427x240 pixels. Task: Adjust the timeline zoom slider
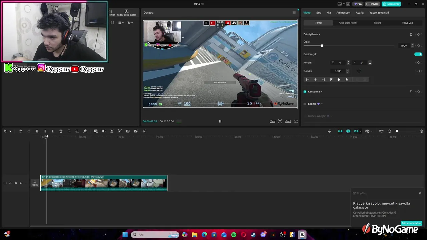point(397,131)
